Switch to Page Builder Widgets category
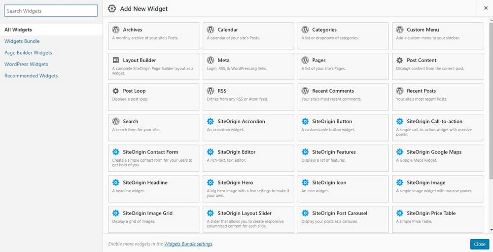Screen dimensions: 493x252 click(x=28, y=53)
